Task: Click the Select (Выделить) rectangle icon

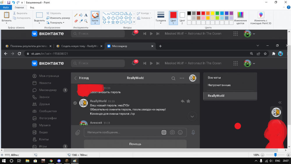Action: click(x=39, y=15)
